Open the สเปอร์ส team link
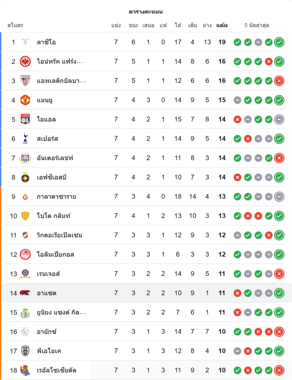This screenshot has height=380, width=292. pyautogui.click(x=47, y=139)
